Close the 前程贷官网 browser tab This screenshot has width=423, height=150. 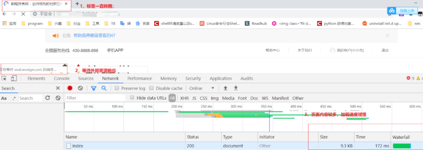coord(66,4)
